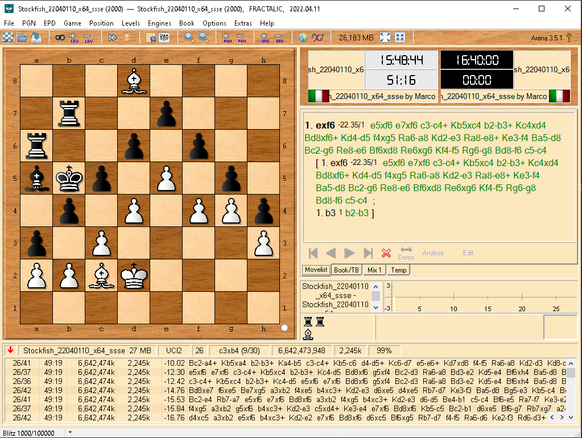The width and height of the screenshot is (582, 438).
Task: Open the Help menu
Action: pos(267,23)
